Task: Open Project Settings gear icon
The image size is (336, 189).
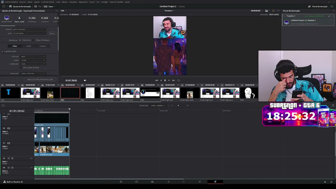Action: [x=332, y=182]
